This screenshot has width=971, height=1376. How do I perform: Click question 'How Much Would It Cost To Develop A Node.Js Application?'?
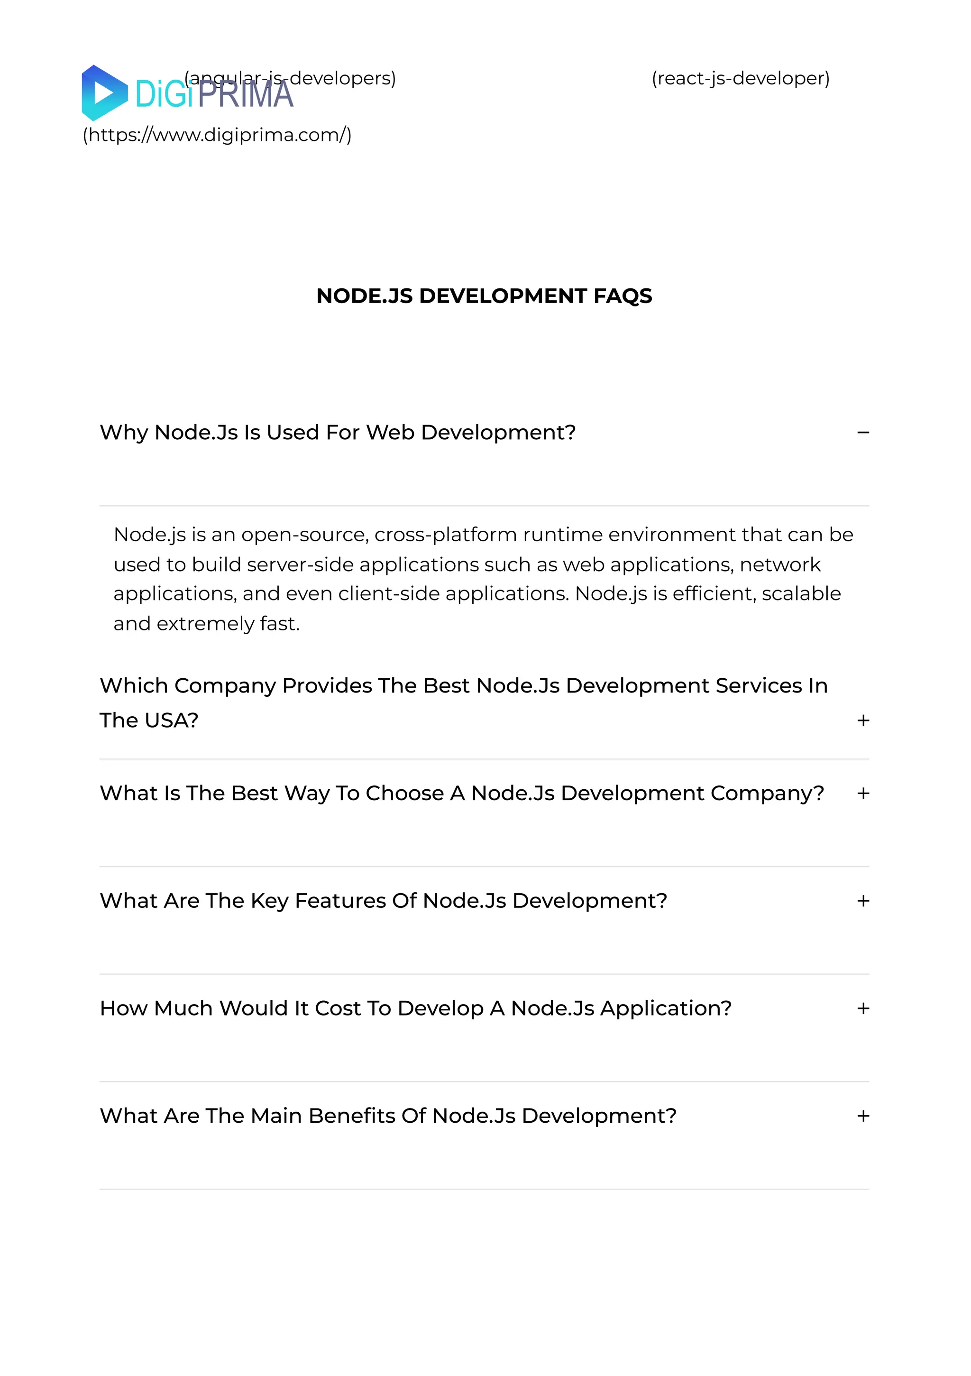[416, 1008]
